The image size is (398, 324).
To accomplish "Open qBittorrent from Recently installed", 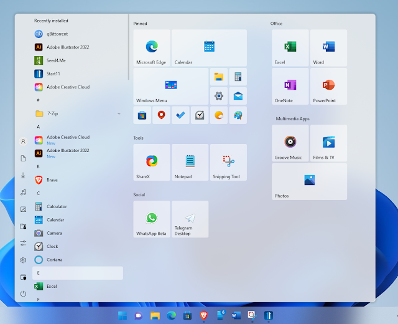I will coord(78,34).
